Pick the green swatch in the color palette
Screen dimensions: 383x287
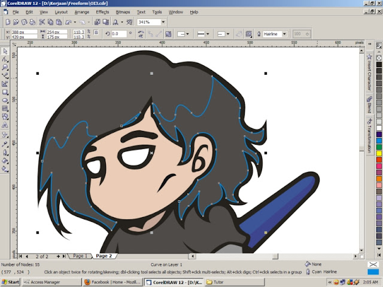(x=379, y=147)
